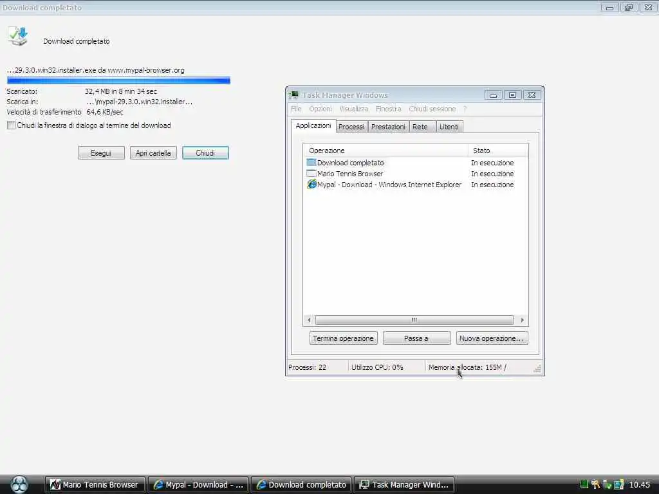The image size is (659, 494).
Task: Click the download completed icon in the dialog
Action: pos(17,36)
